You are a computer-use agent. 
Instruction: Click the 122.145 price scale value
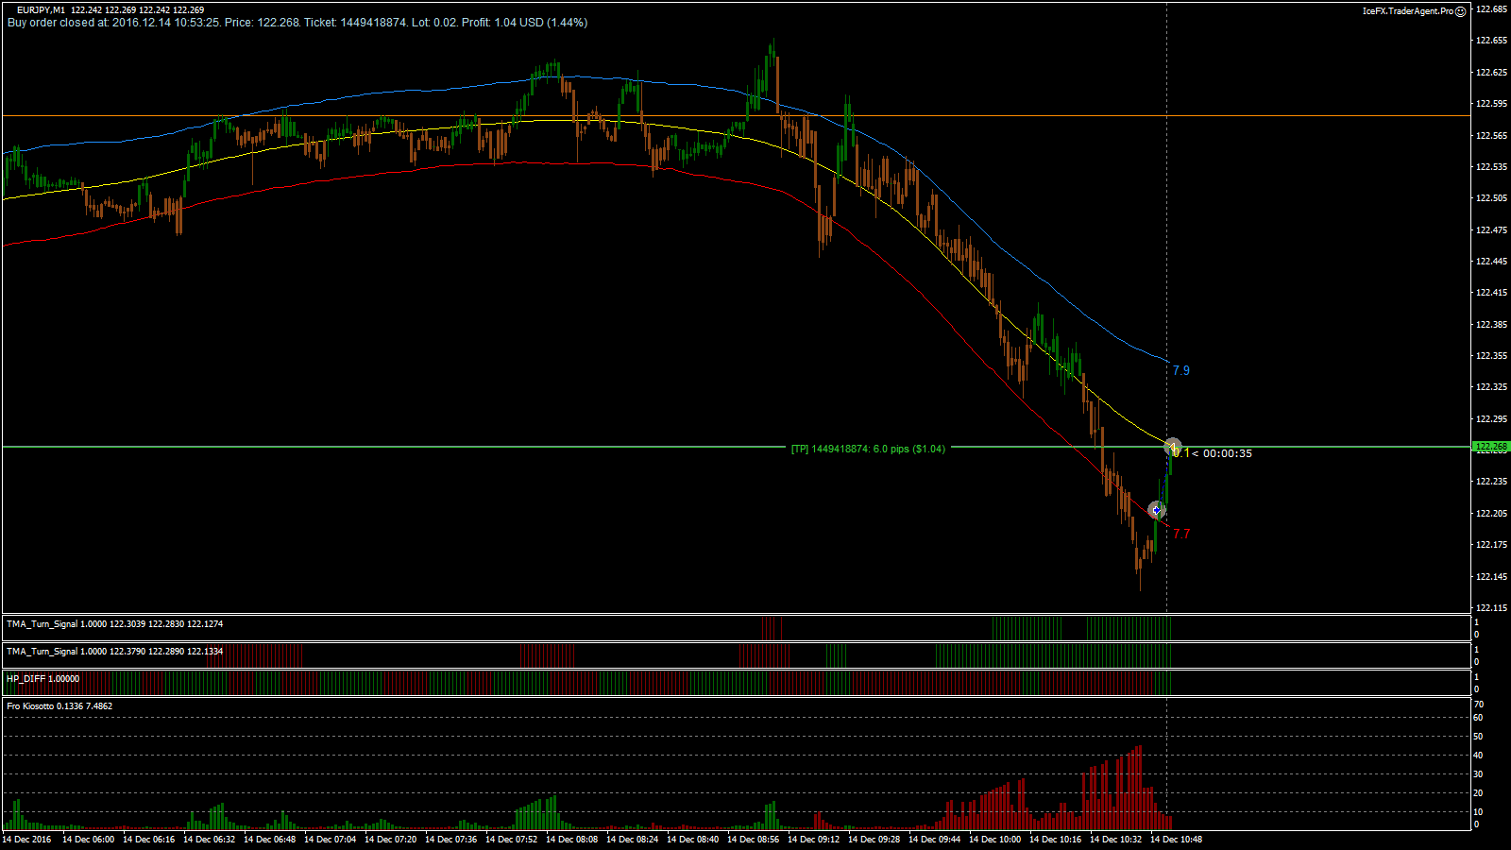click(x=1491, y=576)
